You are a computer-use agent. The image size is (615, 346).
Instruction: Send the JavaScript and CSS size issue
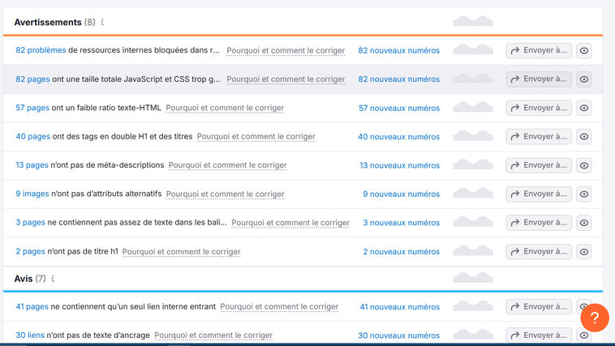click(539, 79)
